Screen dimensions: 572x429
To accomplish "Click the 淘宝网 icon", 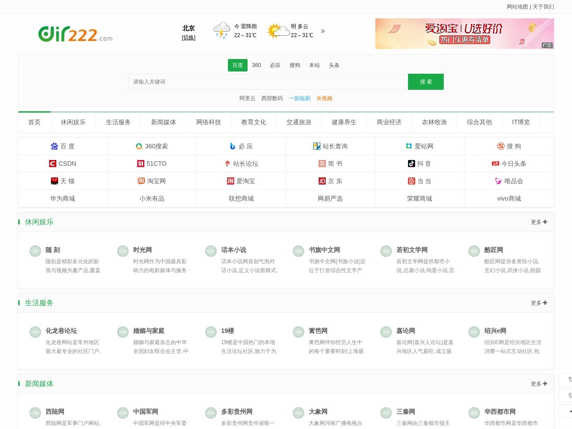I will (x=141, y=181).
